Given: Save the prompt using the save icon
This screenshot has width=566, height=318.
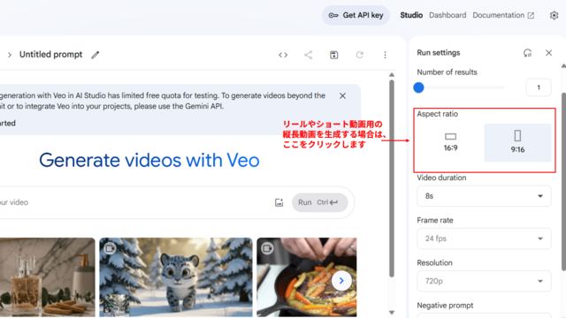Looking at the screenshot, I should click(334, 55).
